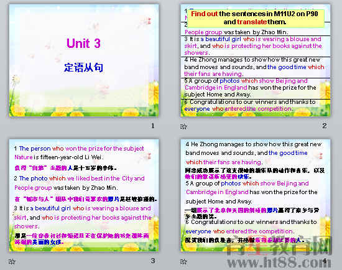The image size is (342, 270).
Task: Click the 定语从句 subtitle on slide 1
Action: point(83,67)
